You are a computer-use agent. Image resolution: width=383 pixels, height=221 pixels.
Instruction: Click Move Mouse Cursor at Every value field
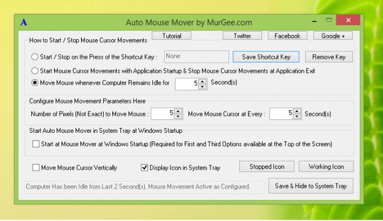coord(281,114)
